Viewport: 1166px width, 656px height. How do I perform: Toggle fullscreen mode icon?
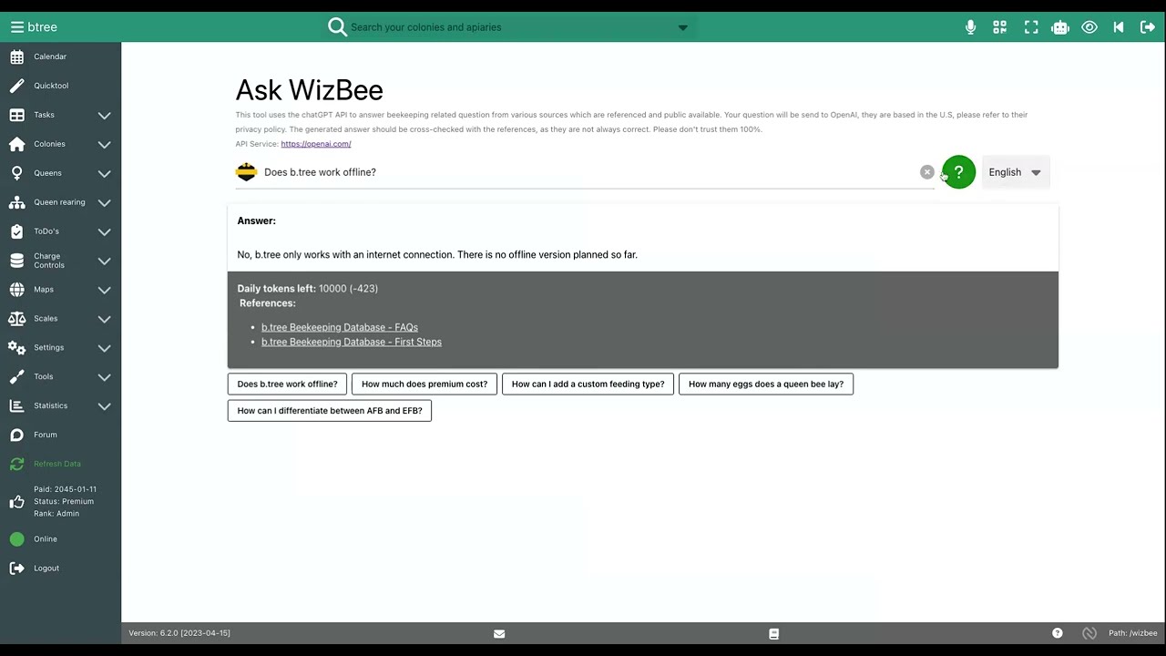point(1031,27)
